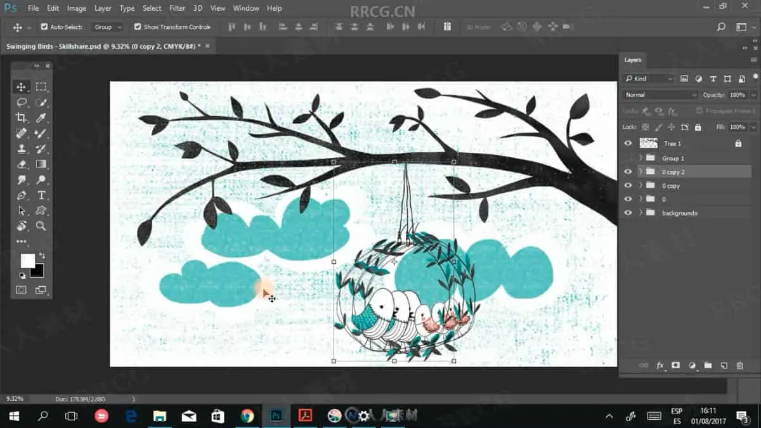Image resolution: width=761 pixels, height=428 pixels.
Task: Toggle Show Transform Controls checkbox
Action: click(x=138, y=27)
